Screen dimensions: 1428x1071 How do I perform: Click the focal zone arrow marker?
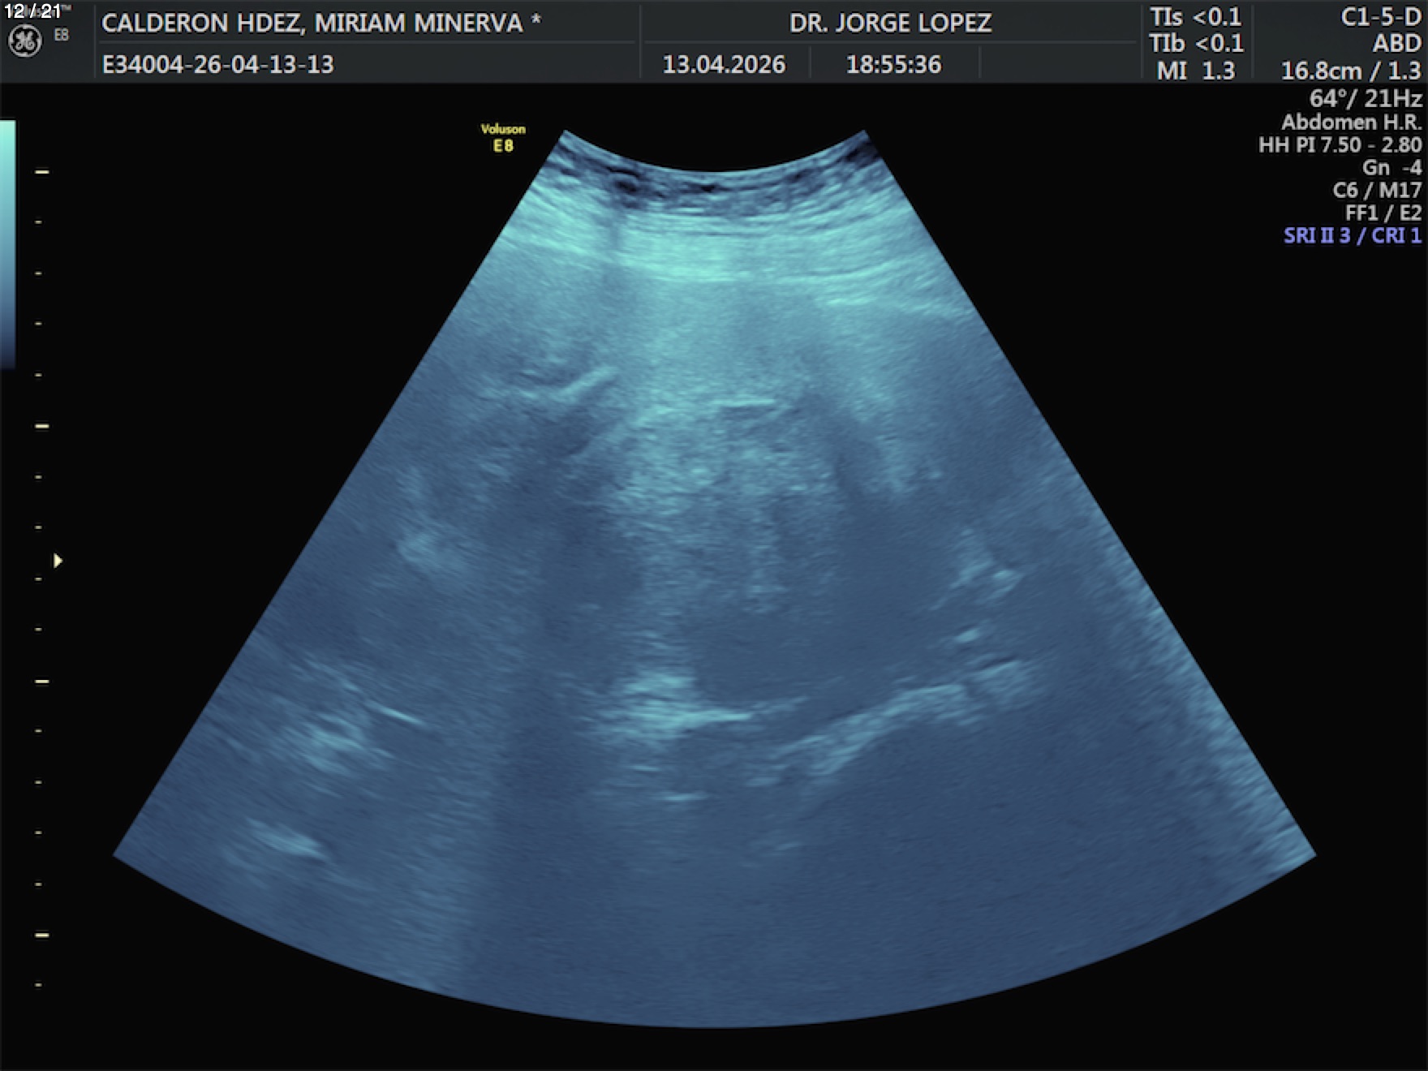(58, 561)
